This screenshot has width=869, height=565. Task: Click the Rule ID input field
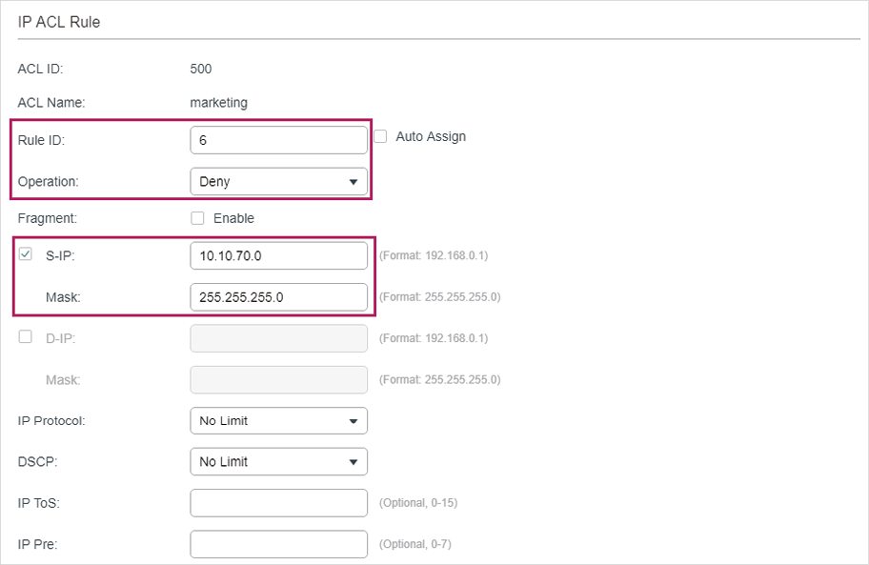pyautogui.click(x=278, y=140)
